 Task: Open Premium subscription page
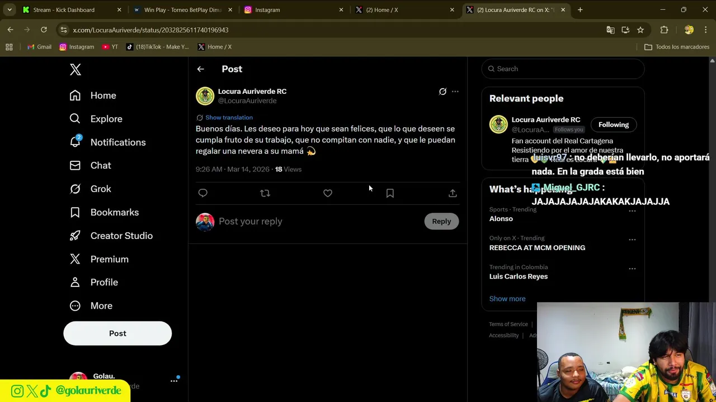pos(99,259)
